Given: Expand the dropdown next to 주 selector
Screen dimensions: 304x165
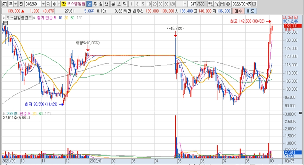Looking at the screenshot, I should [x=15, y=4].
